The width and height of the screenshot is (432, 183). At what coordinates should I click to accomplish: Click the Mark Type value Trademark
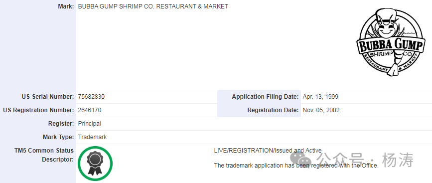click(92, 137)
